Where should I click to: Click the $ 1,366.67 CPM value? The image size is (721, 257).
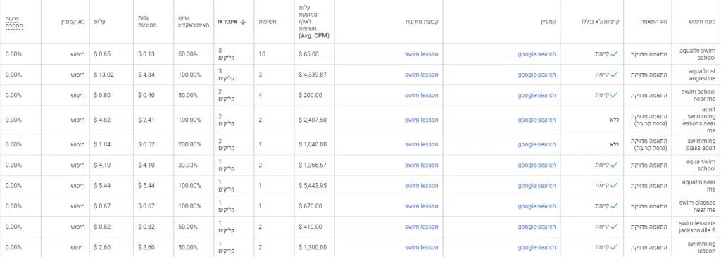click(313, 165)
